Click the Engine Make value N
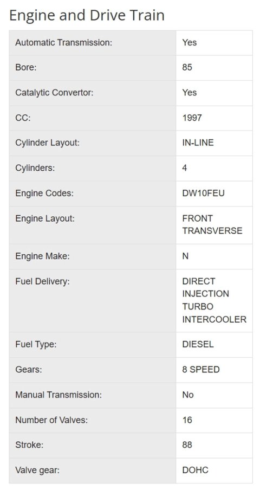The image size is (260, 490). coord(185,256)
